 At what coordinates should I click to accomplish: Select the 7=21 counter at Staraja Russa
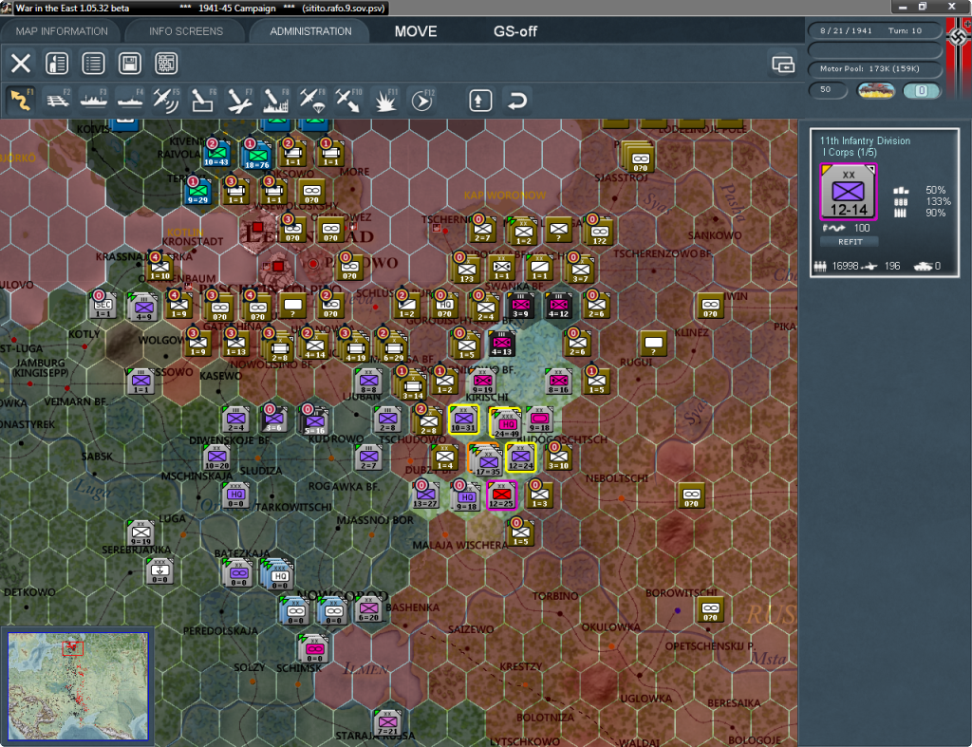[x=388, y=724]
